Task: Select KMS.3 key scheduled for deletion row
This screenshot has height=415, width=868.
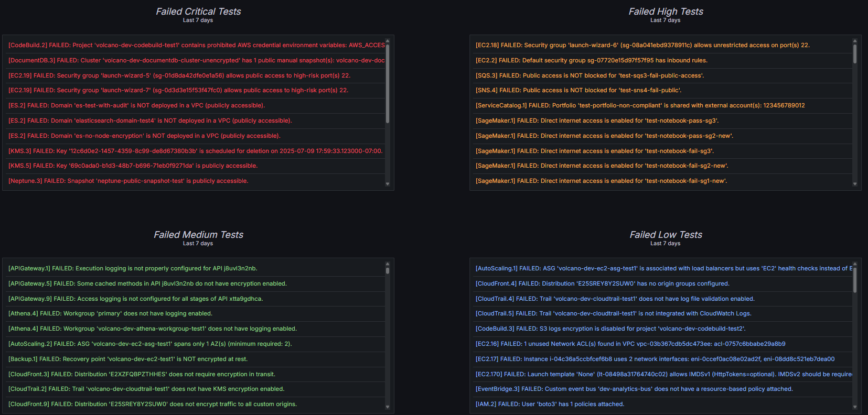Action: (x=194, y=151)
